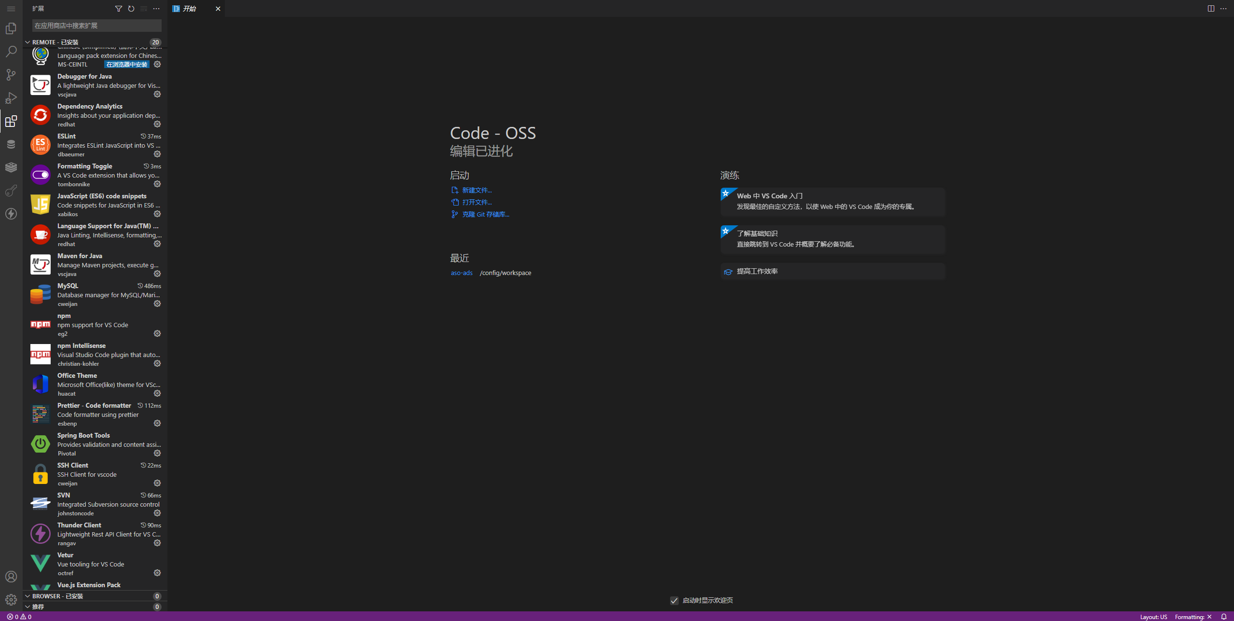Open the filter extensions funnel icon
The image size is (1234, 621).
coord(118,9)
